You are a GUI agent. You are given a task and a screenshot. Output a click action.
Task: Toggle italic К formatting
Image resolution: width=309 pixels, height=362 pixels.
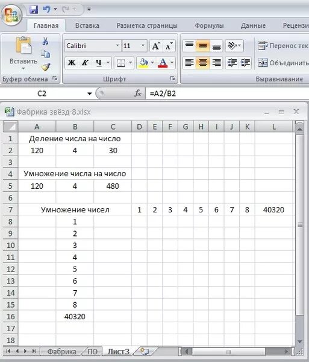[x=85, y=63]
